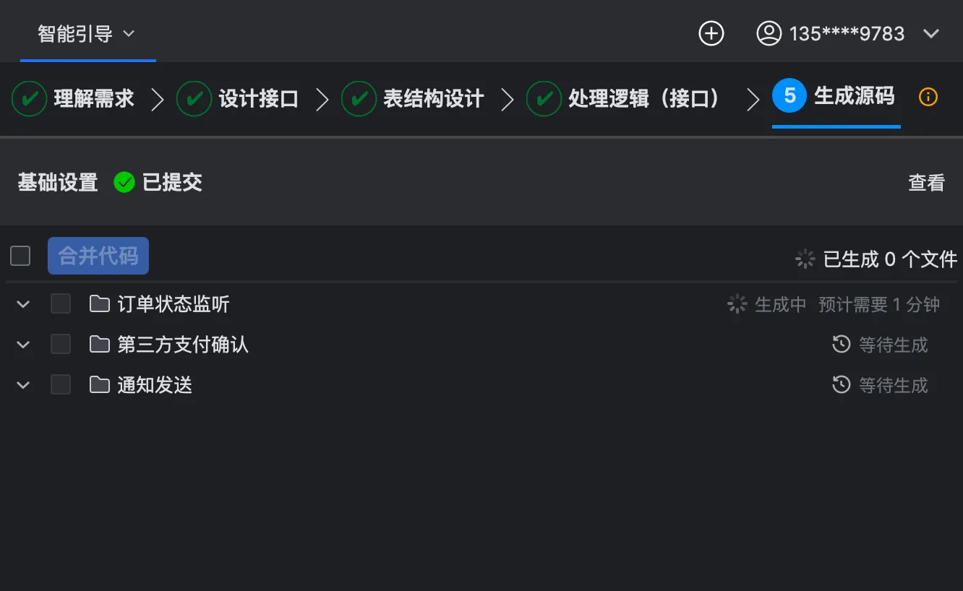Click the plus circle add icon
The width and height of the screenshot is (963, 591).
[711, 33]
